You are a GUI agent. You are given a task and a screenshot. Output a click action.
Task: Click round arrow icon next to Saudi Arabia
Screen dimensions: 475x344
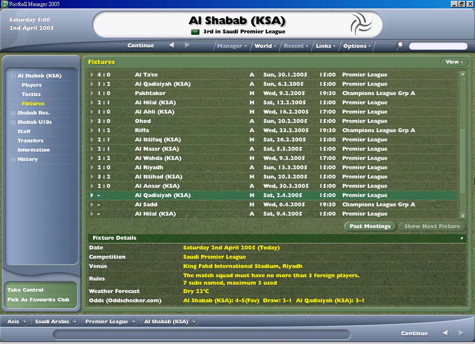pos(75,322)
